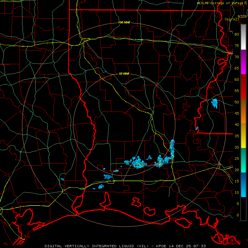The width and height of the screenshot is (248, 248).
Task: Click the isolated blue VIL echo at far right
Action: (x=214, y=103)
